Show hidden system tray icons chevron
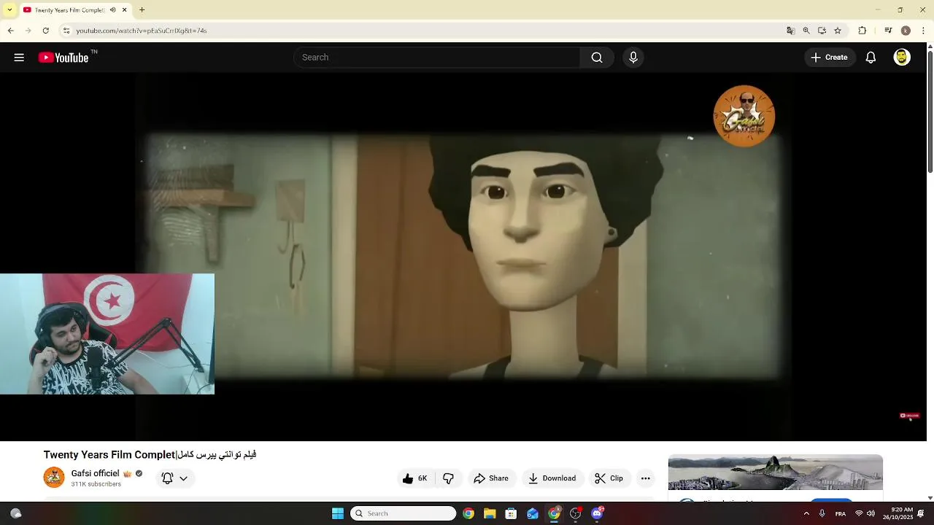Screen dimensions: 934x525 pyautogui.click(x=806, y=513)
